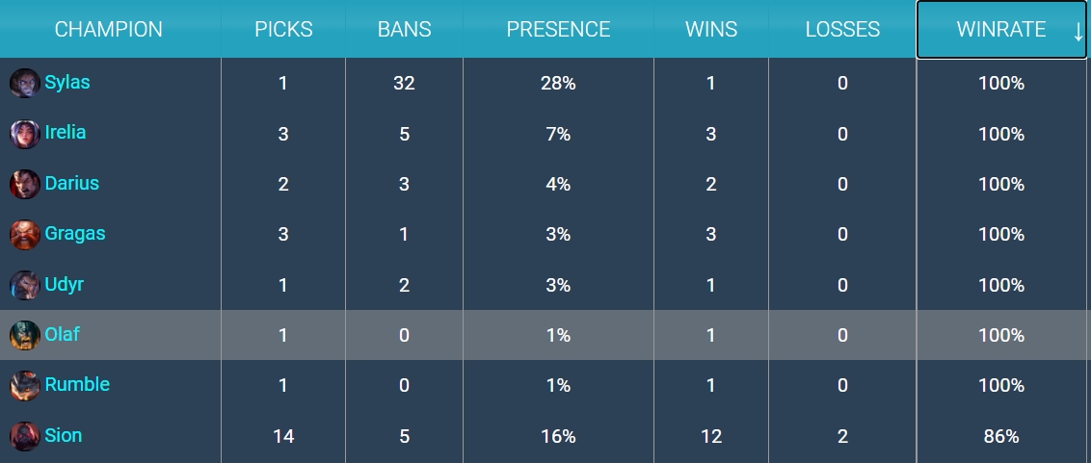Sort table by PRESENCE column
This screenshot has width=1091, height=463.
point(558,29)
